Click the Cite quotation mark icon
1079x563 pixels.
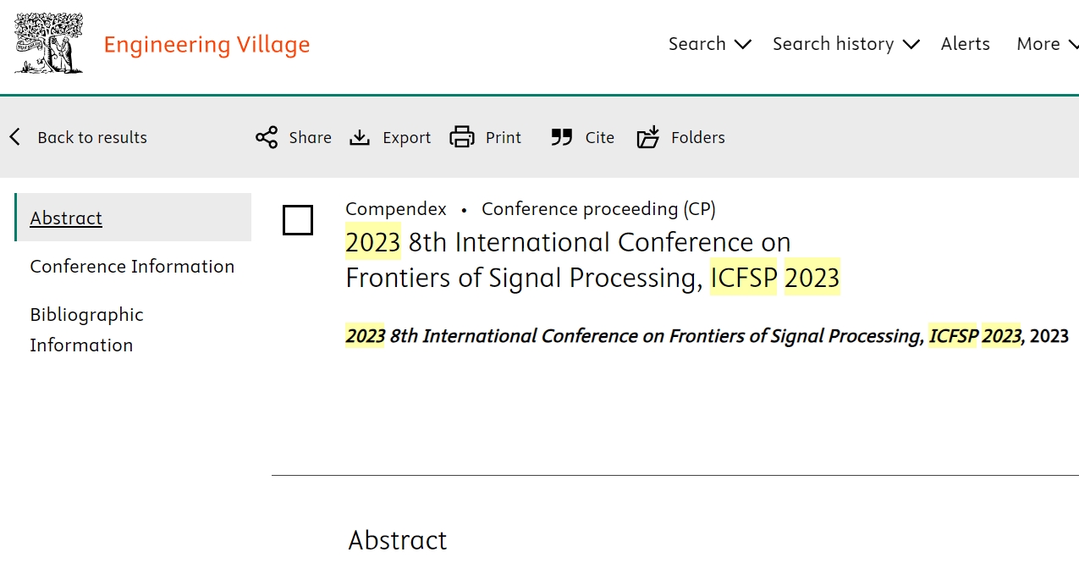[562, 137]
